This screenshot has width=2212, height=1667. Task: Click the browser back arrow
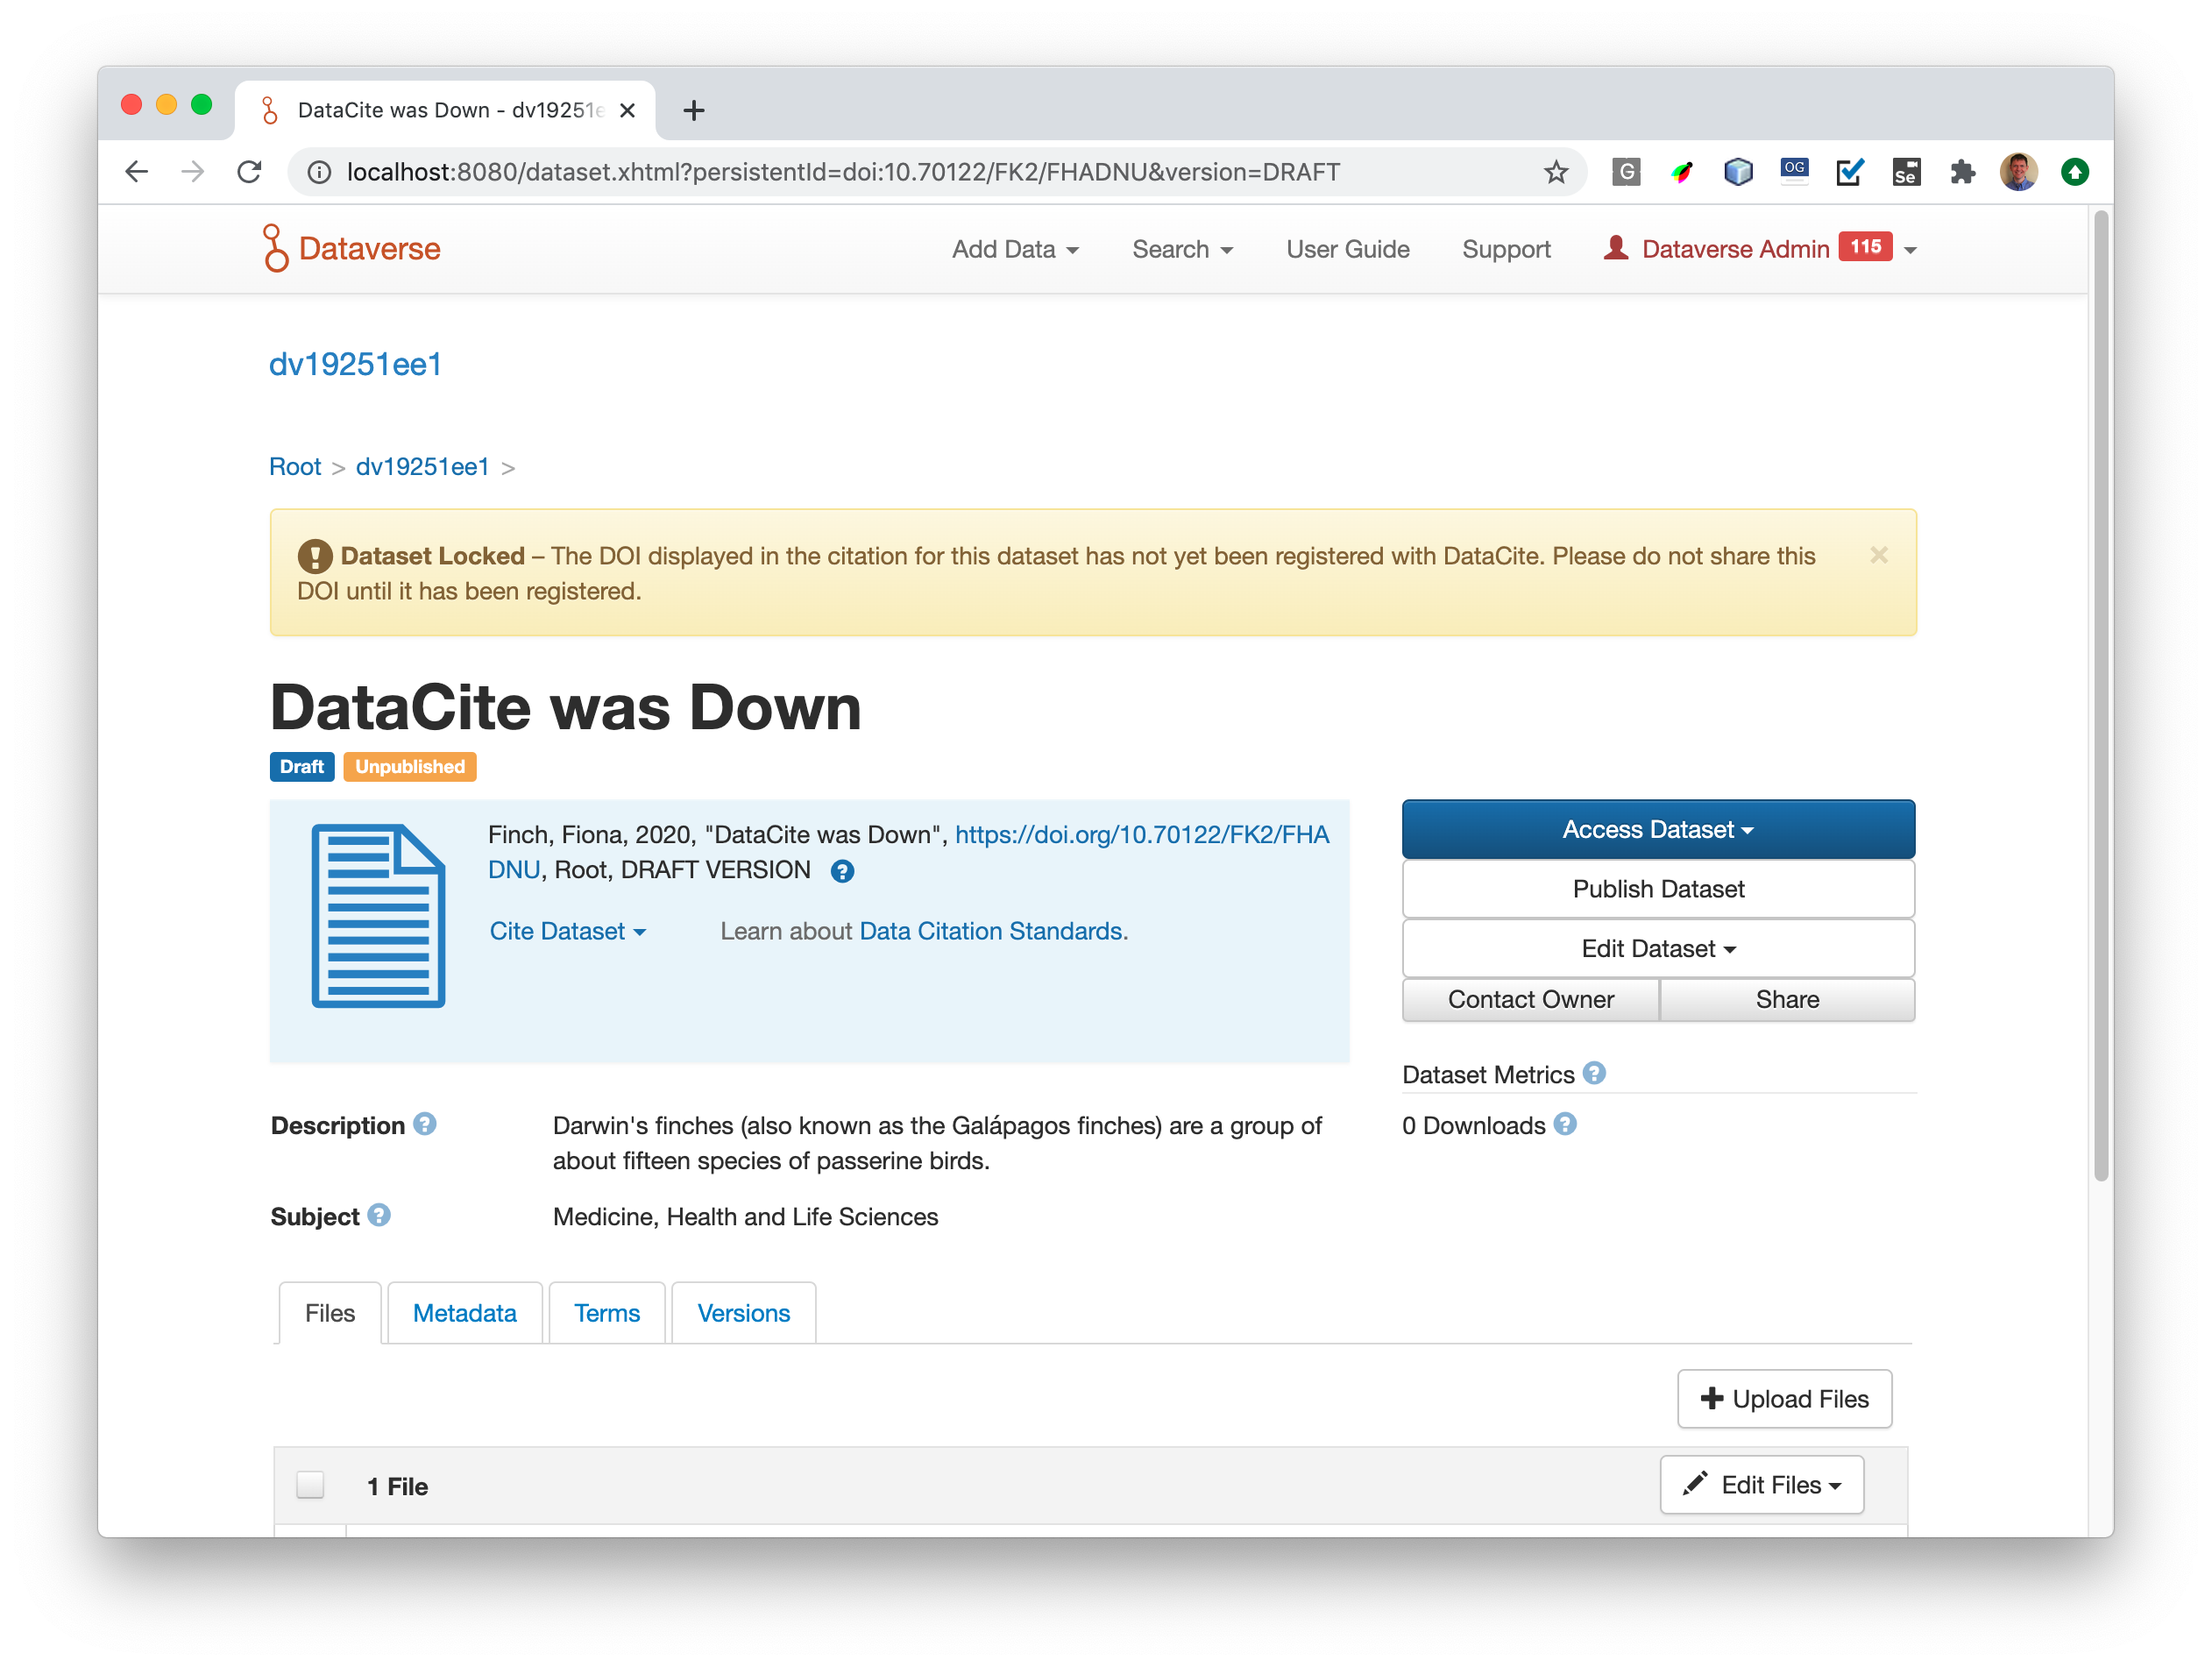[x=137, y=172]
